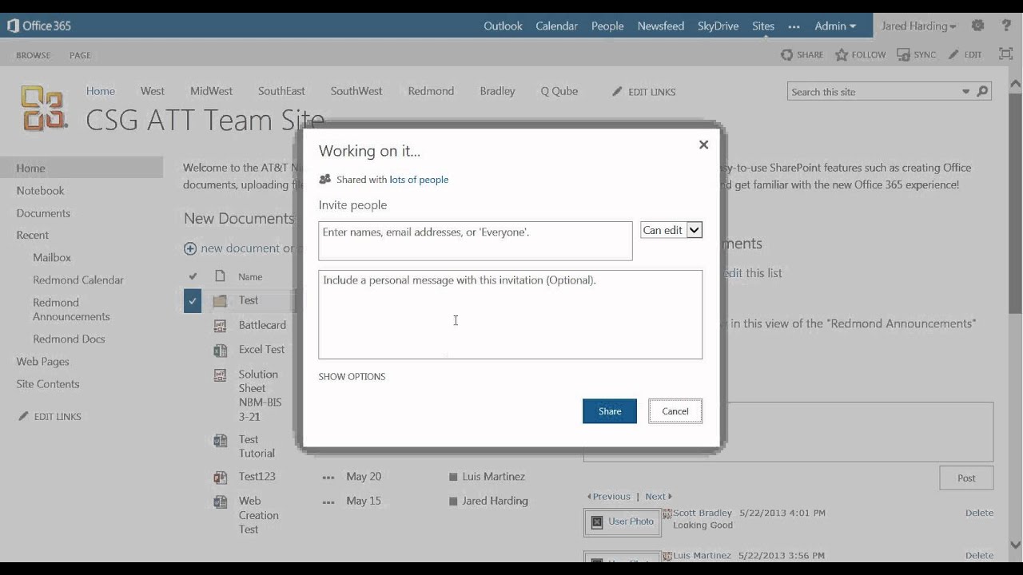Open the top navigation ellipsis menu
1023x575 pixels.
(794, 26)
